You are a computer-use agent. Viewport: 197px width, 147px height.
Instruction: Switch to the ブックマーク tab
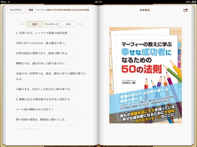click(51, 24)
